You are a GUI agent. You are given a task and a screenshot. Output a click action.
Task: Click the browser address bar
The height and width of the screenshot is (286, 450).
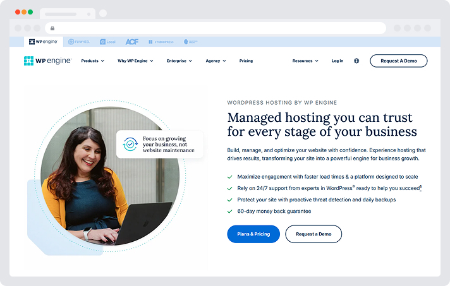[216, 28]
